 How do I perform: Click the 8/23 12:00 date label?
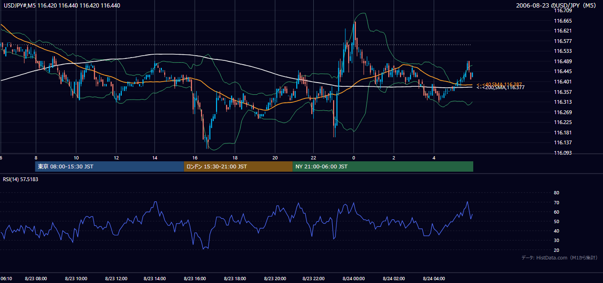point(116,279)
